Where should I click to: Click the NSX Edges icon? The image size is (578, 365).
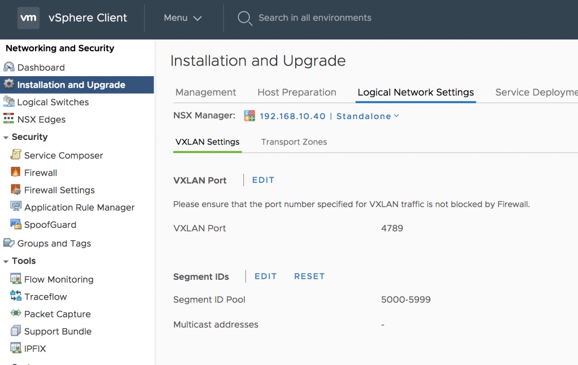tap(9, 118)
